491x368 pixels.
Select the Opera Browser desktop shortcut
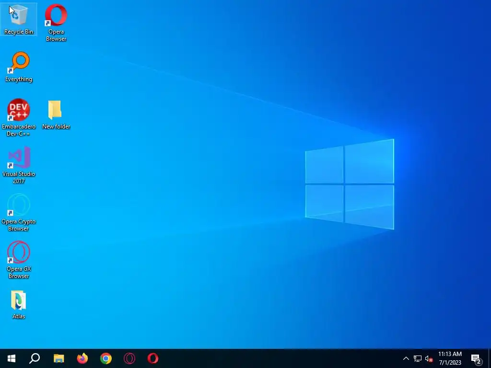pyautogui.click(x=56, y=23)
